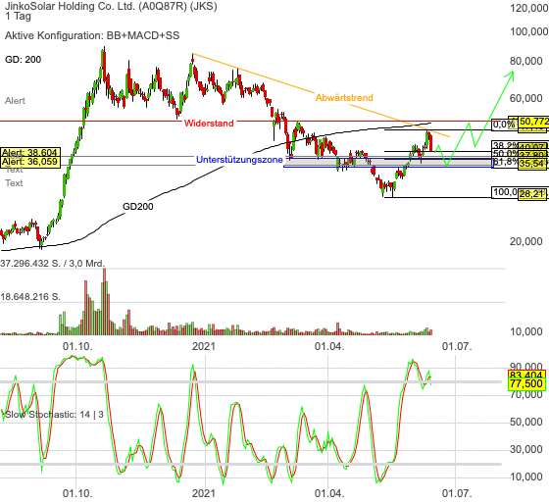The image size is (549, 502).
Task: Click the JinkoSolar Holding Co. Ltd. title
Action: (x=111, y=6)
